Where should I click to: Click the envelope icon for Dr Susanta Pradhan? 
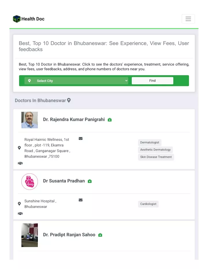tap(81, 200)
